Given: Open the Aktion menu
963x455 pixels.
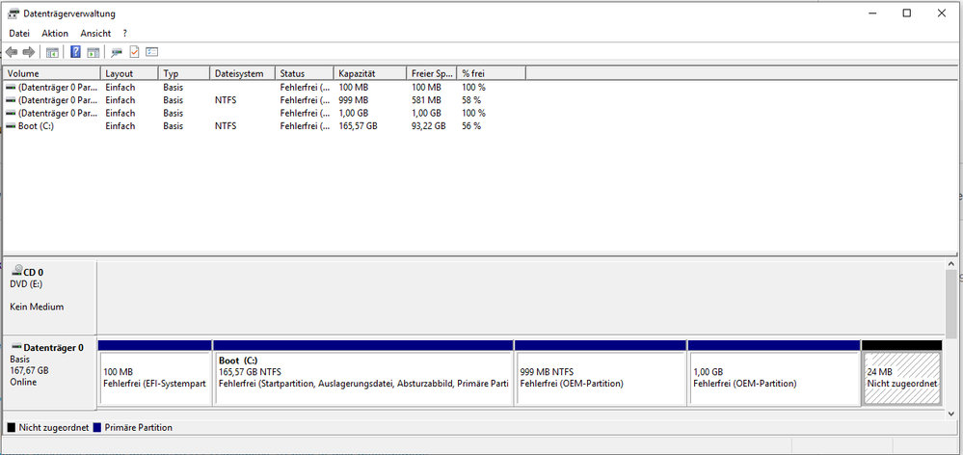Looking at the screenshot, I should pyautogui.click(x=55, y=33).
